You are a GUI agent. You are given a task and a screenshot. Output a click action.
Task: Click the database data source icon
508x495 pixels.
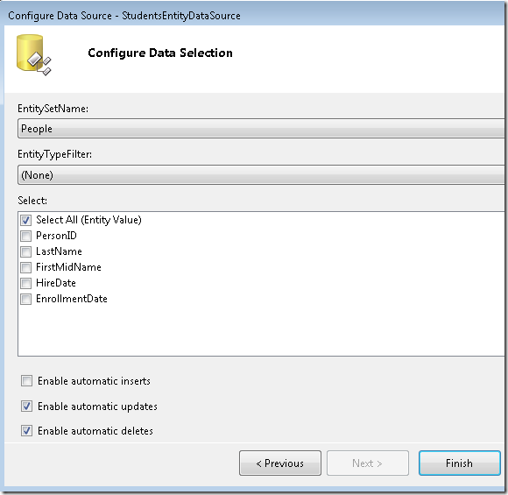(33, 55)
